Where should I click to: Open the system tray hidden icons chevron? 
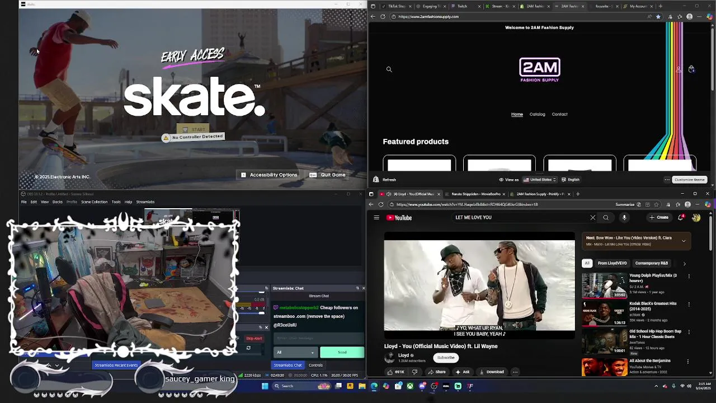[656, 386]
